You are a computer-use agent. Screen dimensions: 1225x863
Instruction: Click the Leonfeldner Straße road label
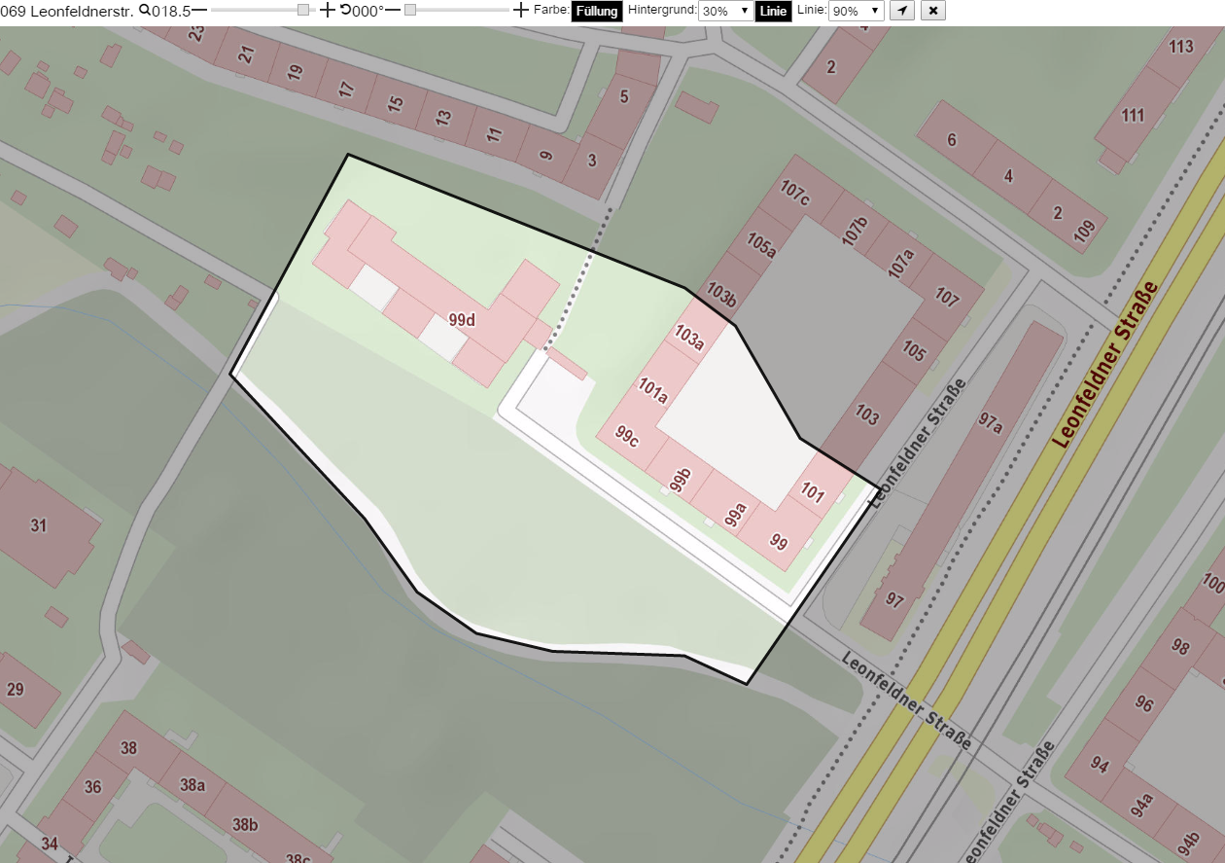coord(1106,364)
